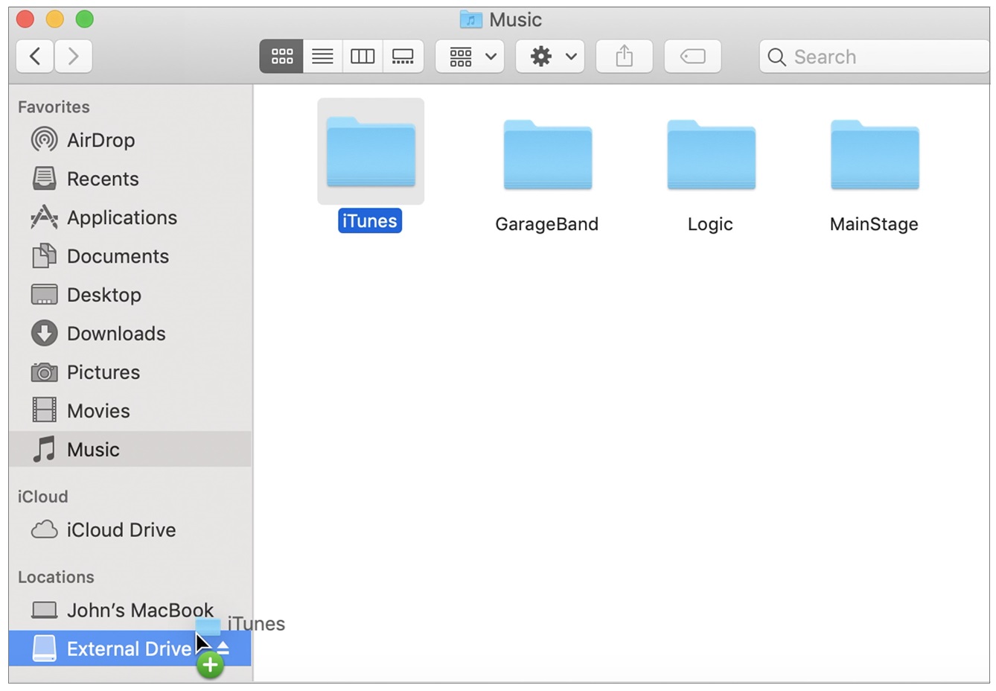Click the Downloads arrow icon
The width and height of the screenshot is (996, 691).
[44, 334]
